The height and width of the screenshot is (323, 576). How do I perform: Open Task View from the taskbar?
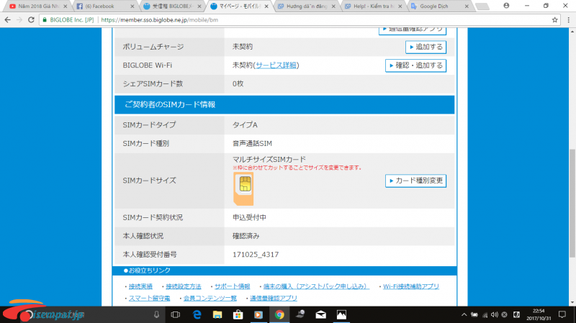click(x=176, y=314)
